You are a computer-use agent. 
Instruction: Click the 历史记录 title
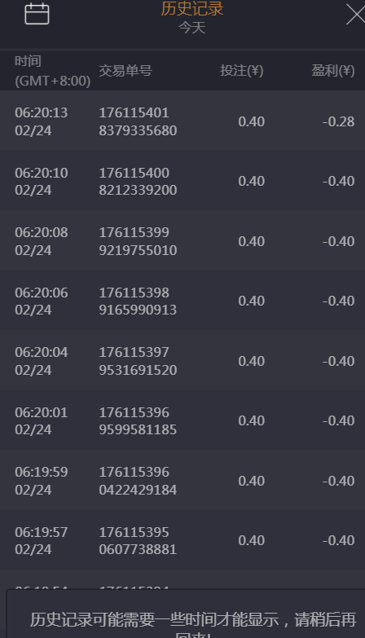point(191,8)
